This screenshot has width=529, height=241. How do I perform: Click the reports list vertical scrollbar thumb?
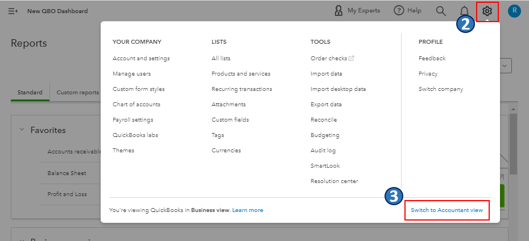513,144
